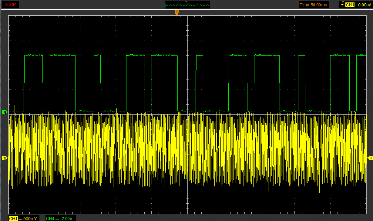
Task: Click the CH1 DC coupling symbol
Action: [20, 218]
